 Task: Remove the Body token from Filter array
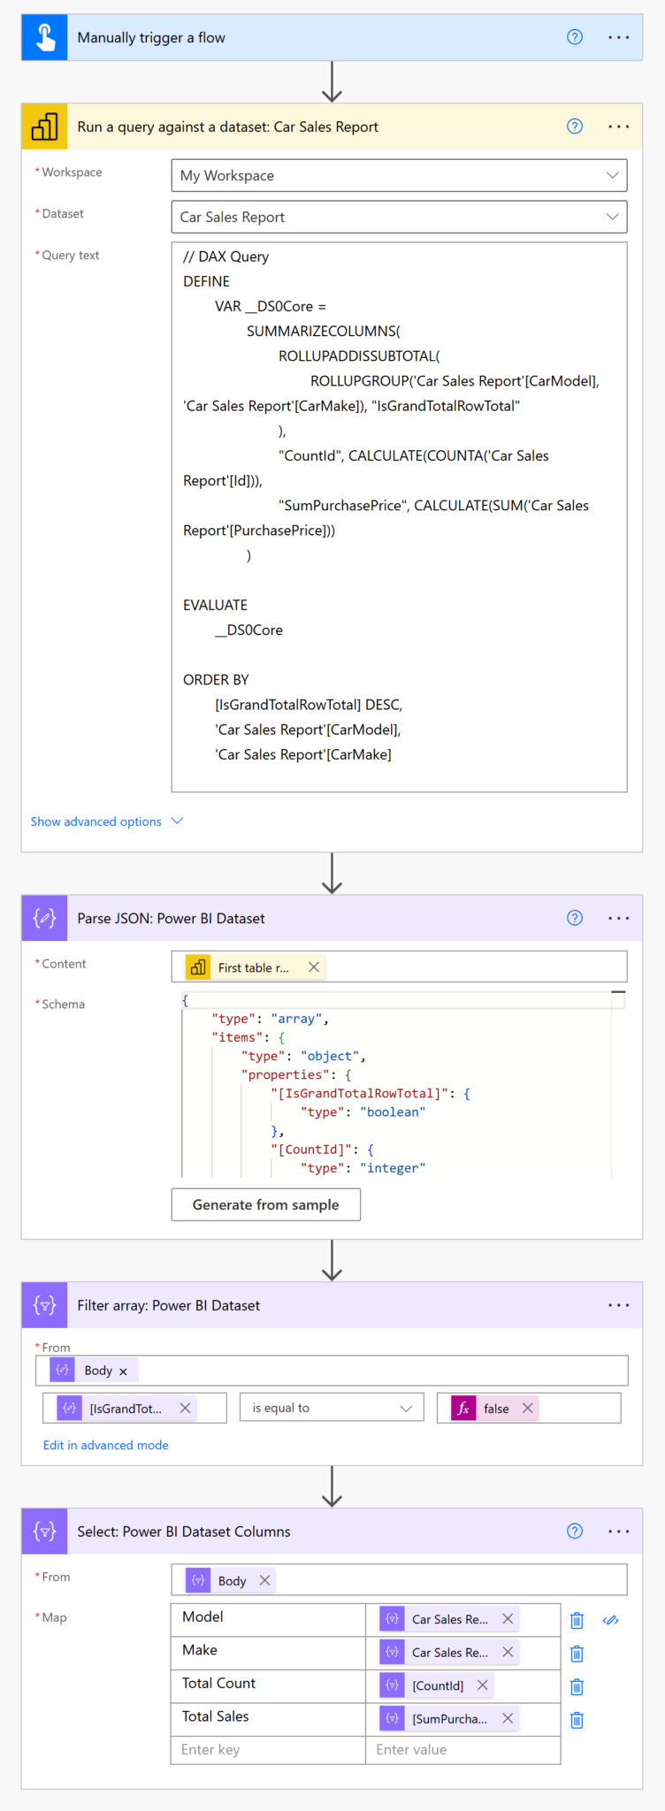tap(123, 1369)
